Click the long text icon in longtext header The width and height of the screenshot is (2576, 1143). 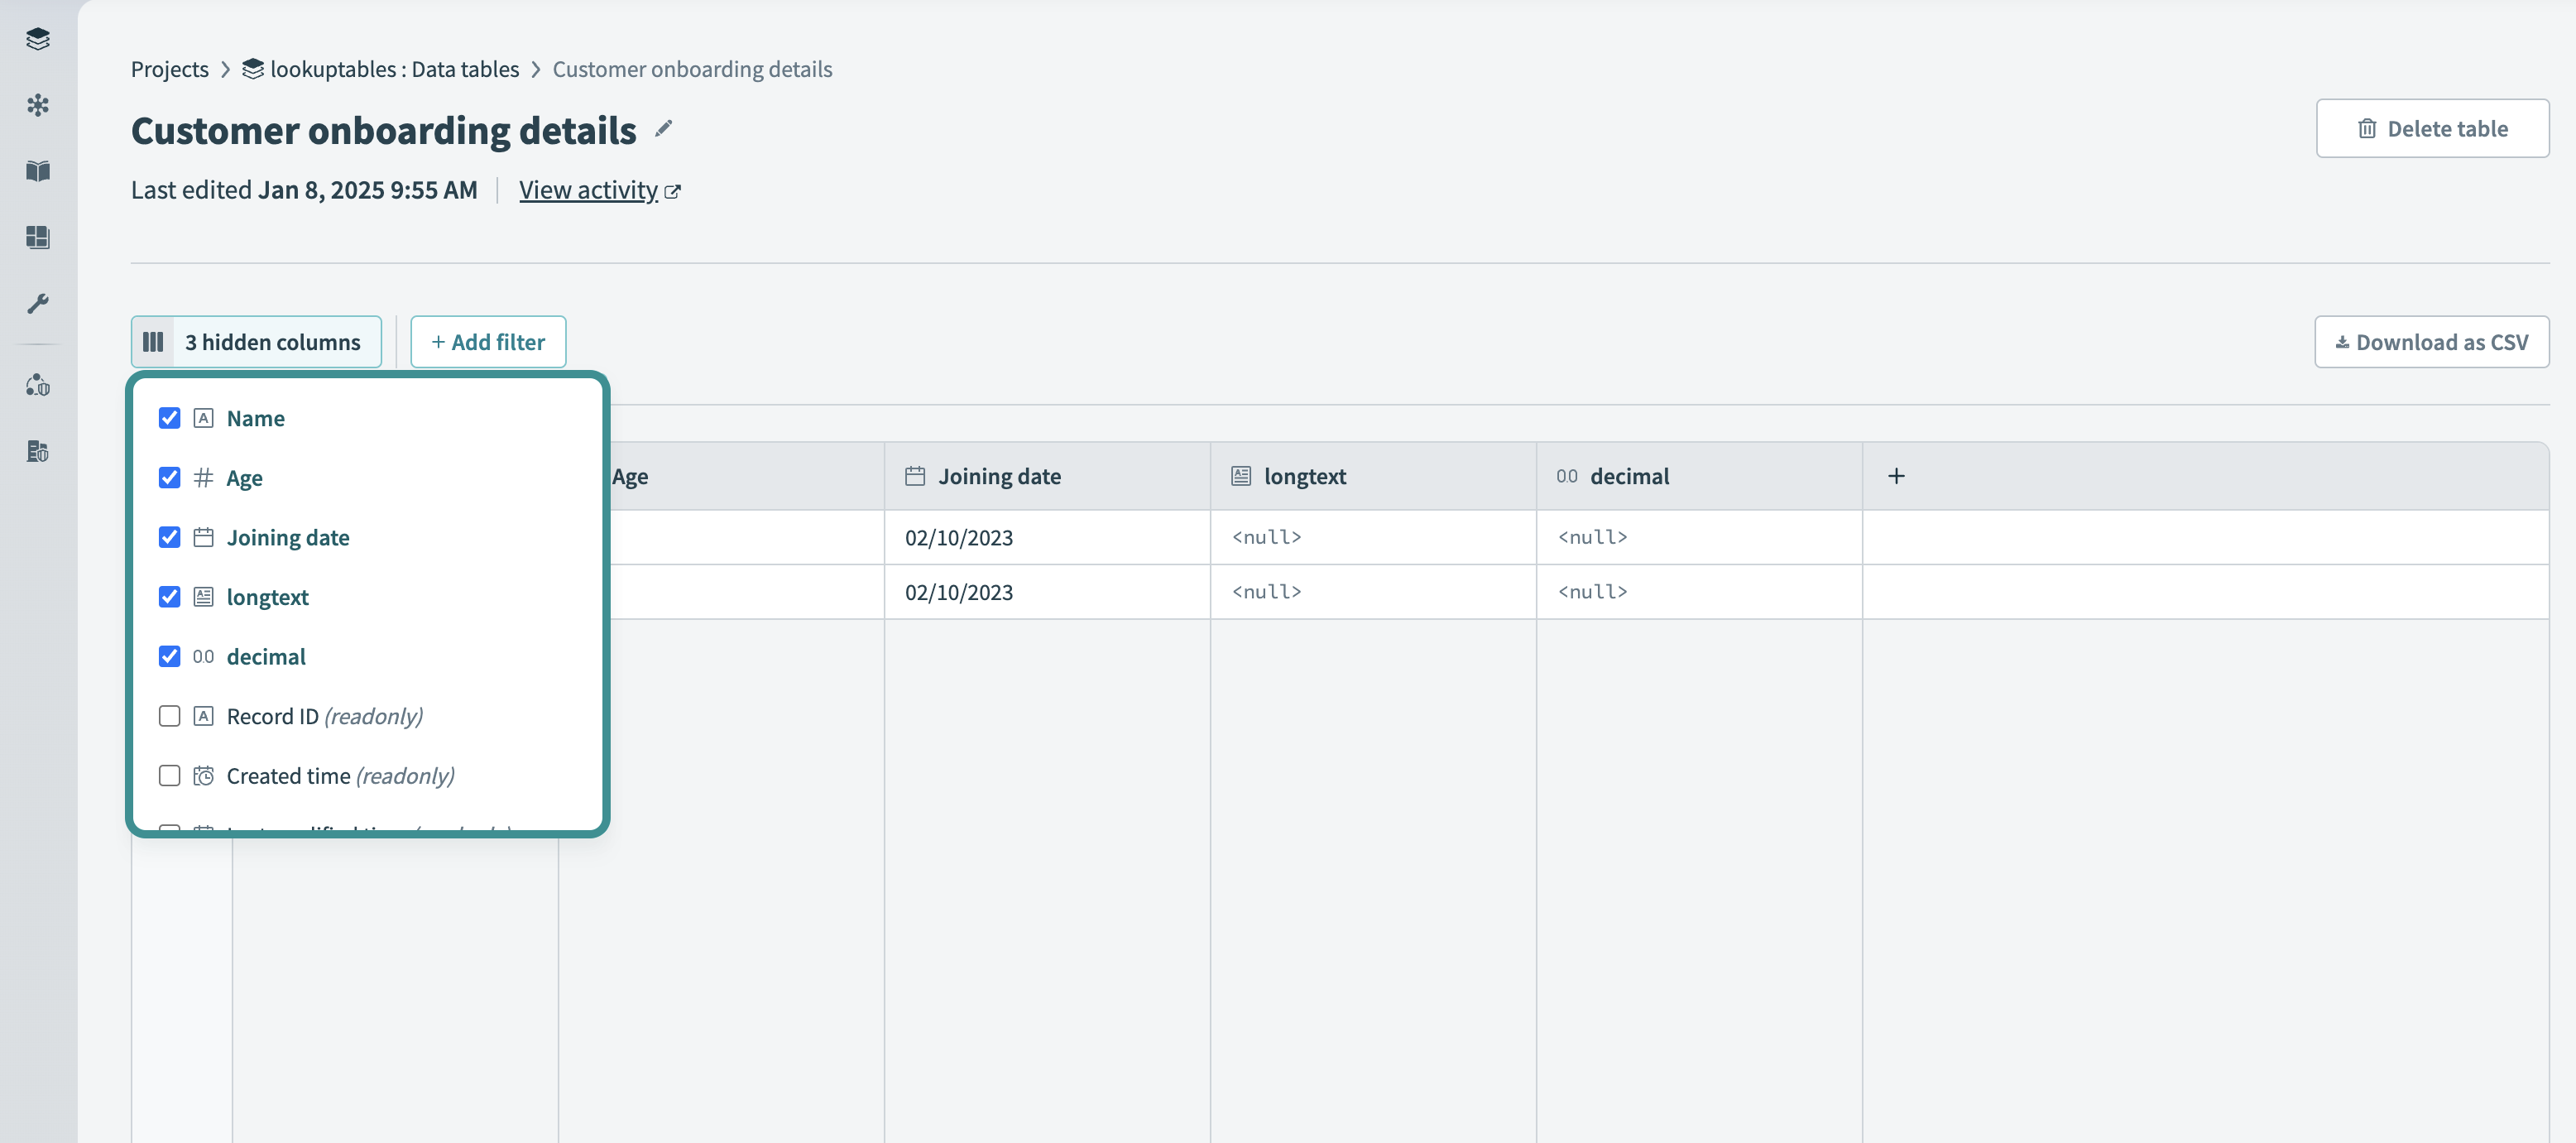click(x=1241, y=476)
